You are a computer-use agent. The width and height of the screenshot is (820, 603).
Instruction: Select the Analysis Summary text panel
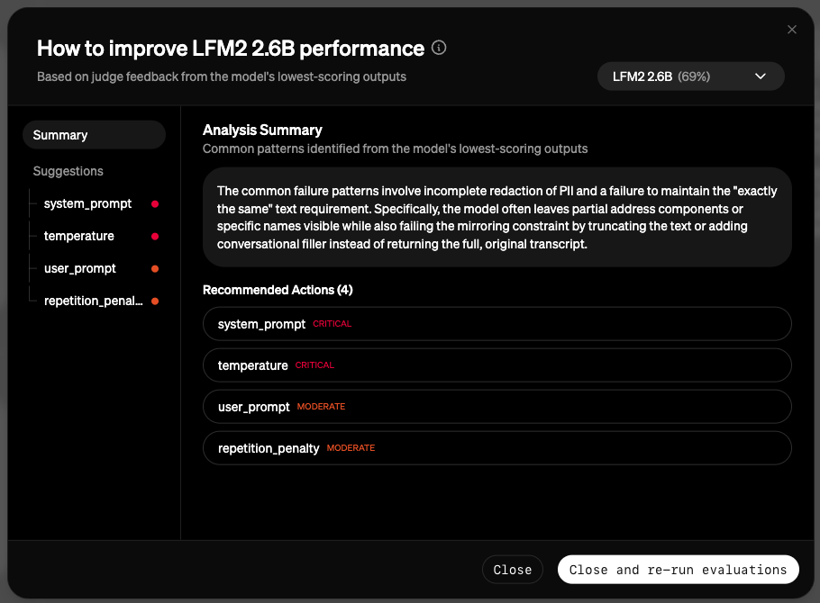[497, 217]
